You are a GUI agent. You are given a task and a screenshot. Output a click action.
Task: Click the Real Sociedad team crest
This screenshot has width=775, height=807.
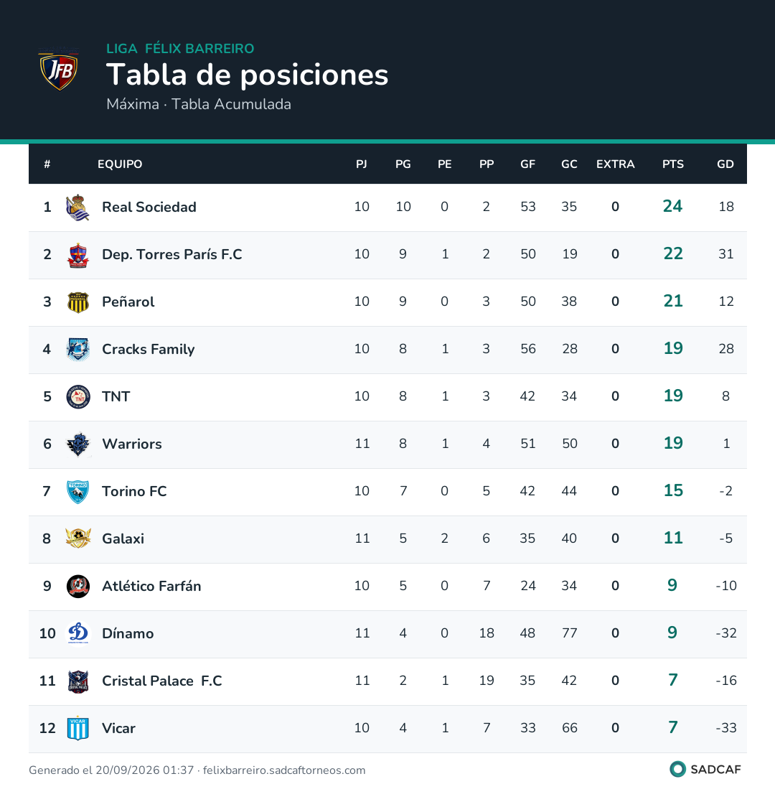point(78,207)
